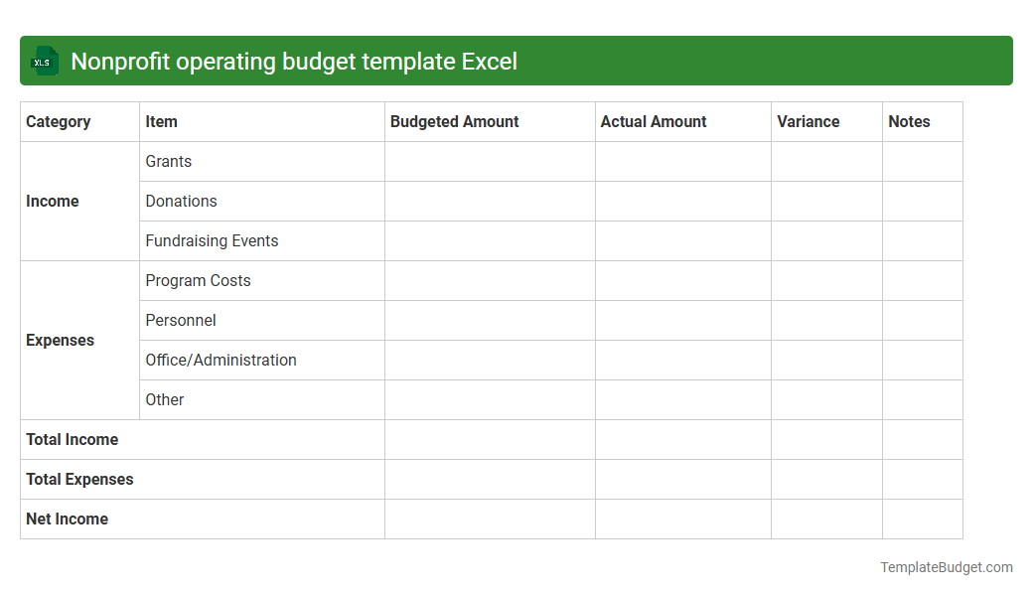Click the Notes column header
This screenshot has width=1033, height=596.
click(909, 121)
